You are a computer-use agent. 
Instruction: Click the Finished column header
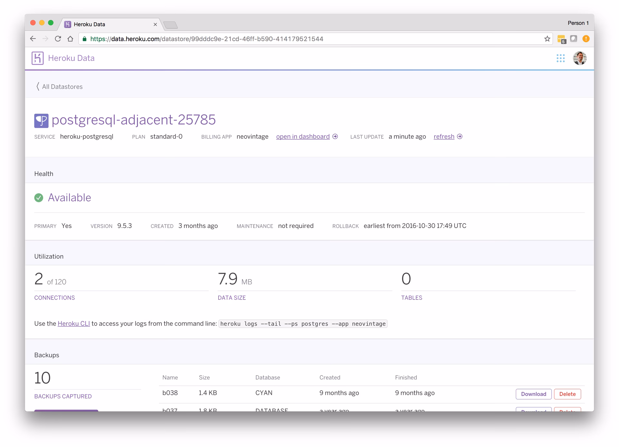(x=406, y=377)
